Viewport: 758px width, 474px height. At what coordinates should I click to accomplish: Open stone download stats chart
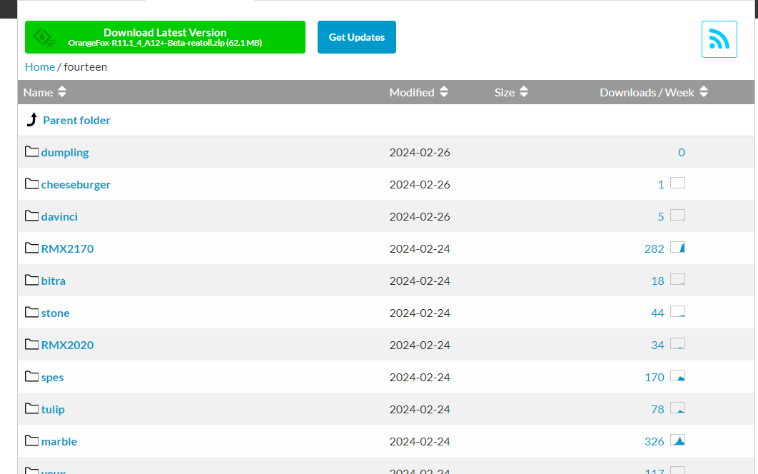click(677, 311)
